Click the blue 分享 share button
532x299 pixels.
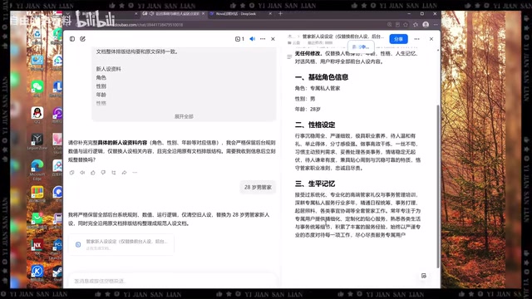[398, 39]
